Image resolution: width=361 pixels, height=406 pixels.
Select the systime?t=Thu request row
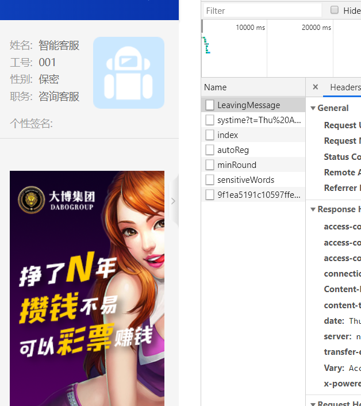[259, 120]
